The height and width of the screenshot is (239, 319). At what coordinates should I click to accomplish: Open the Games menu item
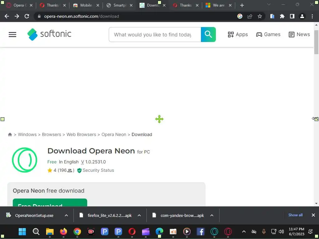[x=268, y=35]
